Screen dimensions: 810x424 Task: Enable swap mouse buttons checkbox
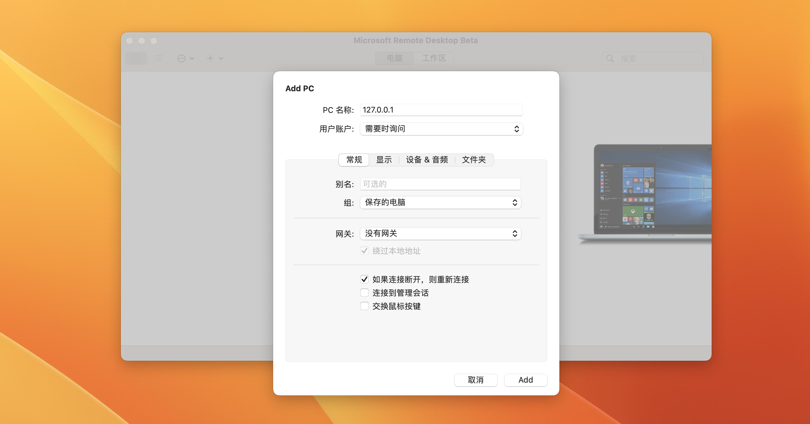(x=364, y=306)
